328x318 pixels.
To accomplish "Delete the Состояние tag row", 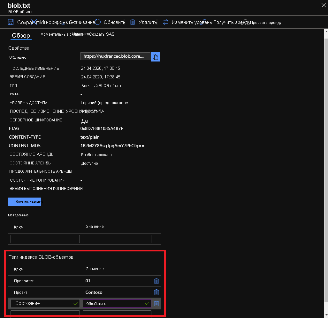I will tap(156, 303).
